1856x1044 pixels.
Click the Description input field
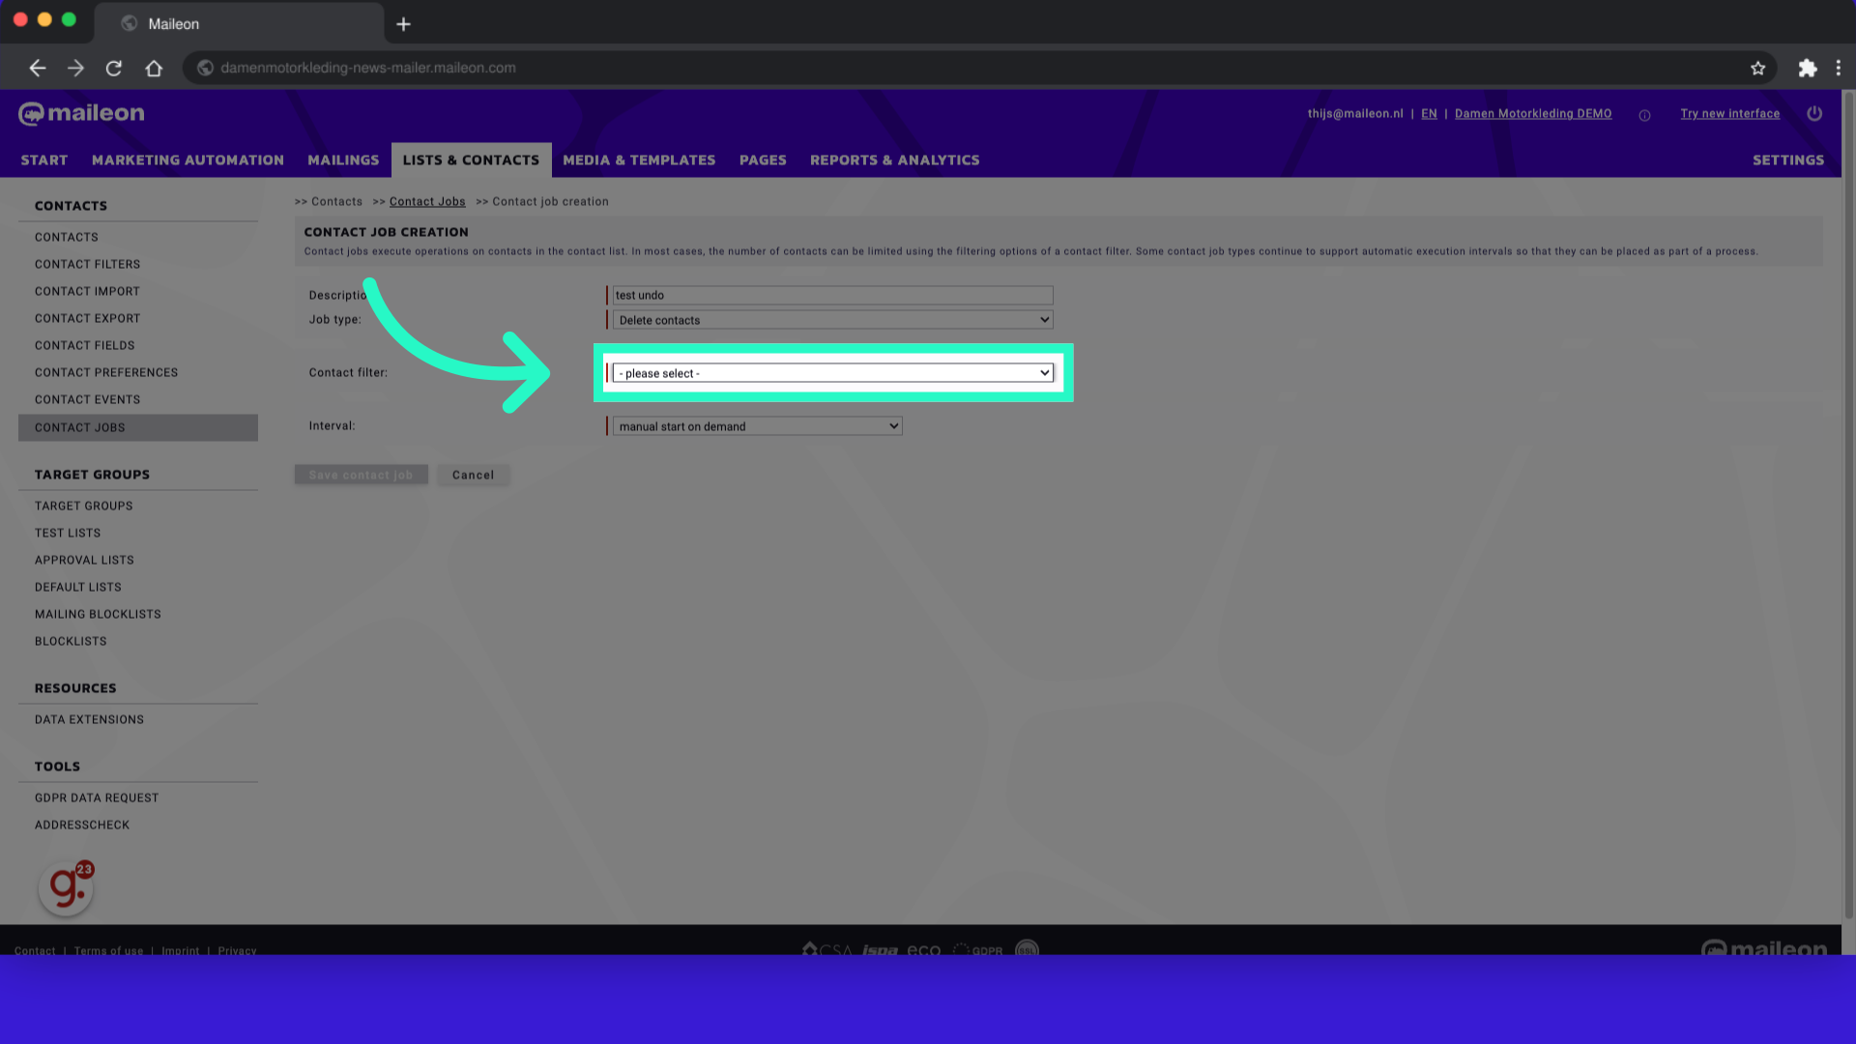click(829, 295)
